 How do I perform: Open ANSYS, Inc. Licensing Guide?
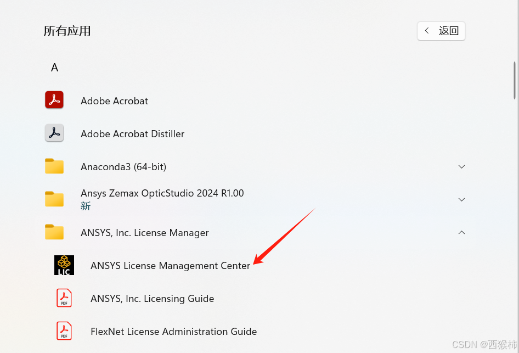(153, 299)
